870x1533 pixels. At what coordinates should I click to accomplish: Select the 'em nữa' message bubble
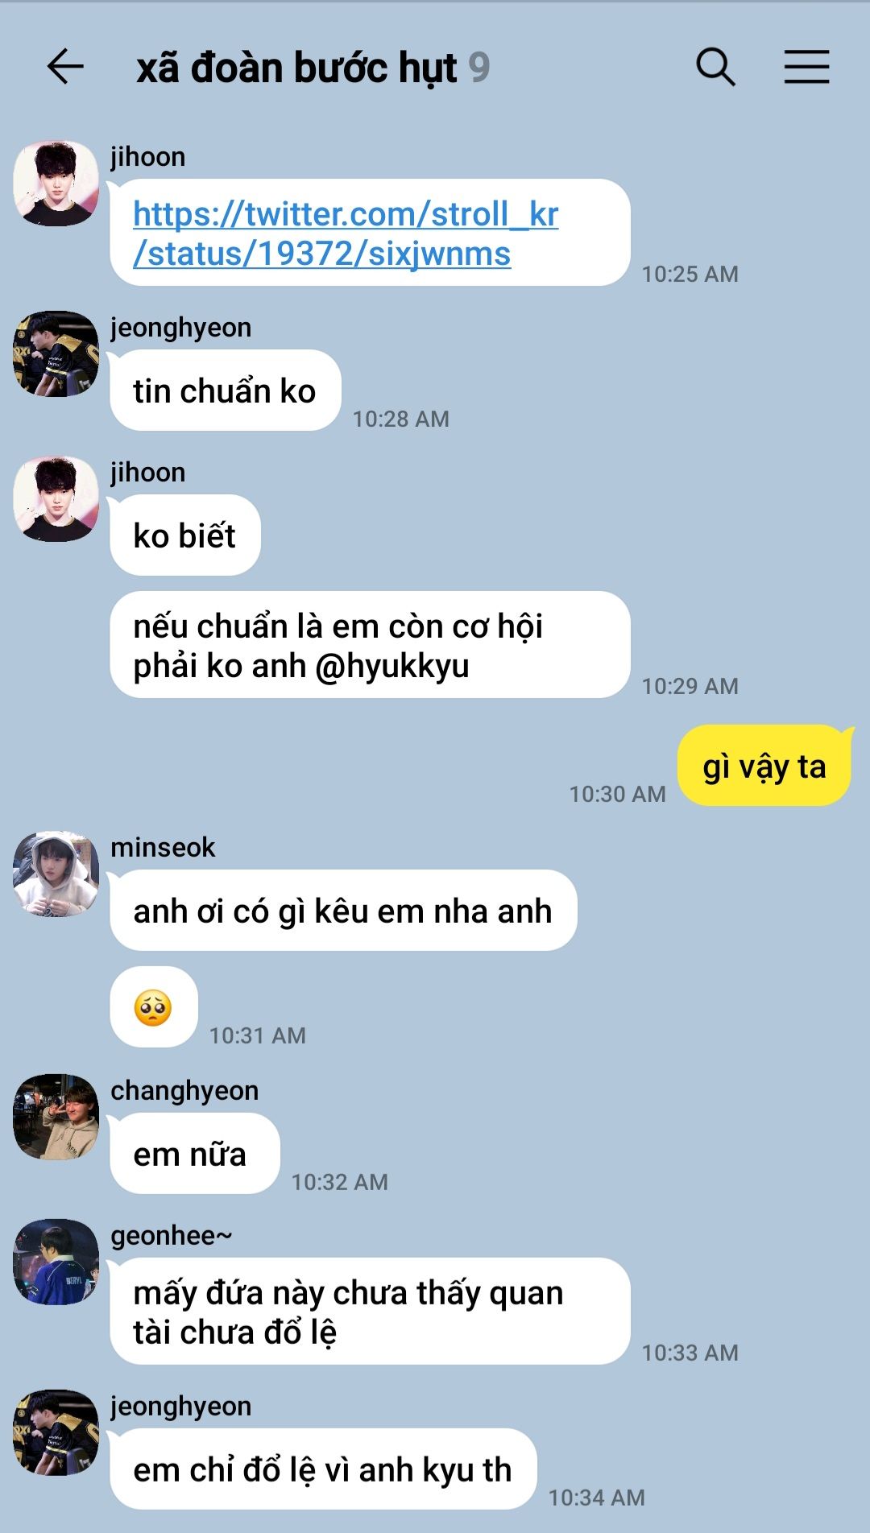(195, 1154)
